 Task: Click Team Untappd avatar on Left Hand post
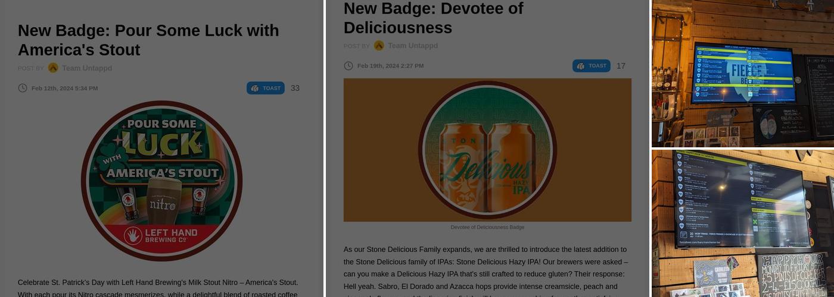[53, 68]
